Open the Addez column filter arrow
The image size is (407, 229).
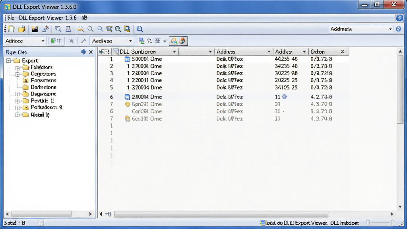point(304,52)
